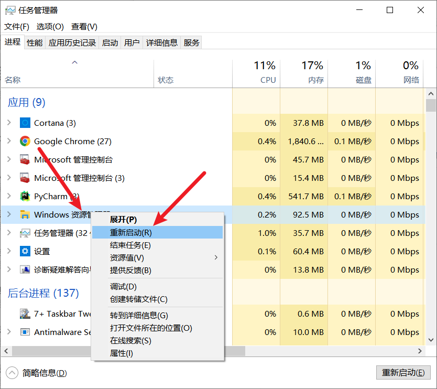Screen dimensions: 437x389
Task: Click the Antimalware Service icon
Action: (25, 332)
